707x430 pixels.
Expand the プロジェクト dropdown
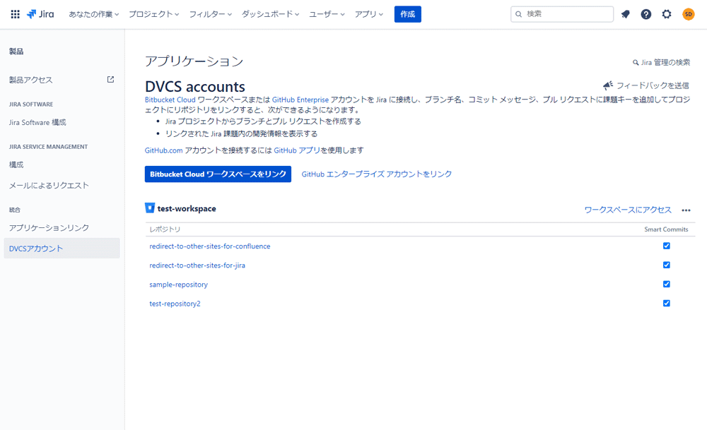(153, 14)
